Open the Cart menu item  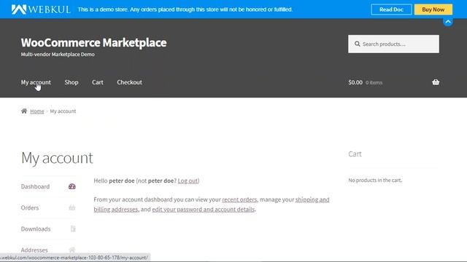pos(97,82)
